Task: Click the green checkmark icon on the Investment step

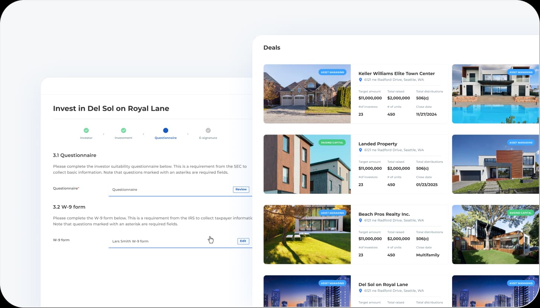Action: (123, 131)
